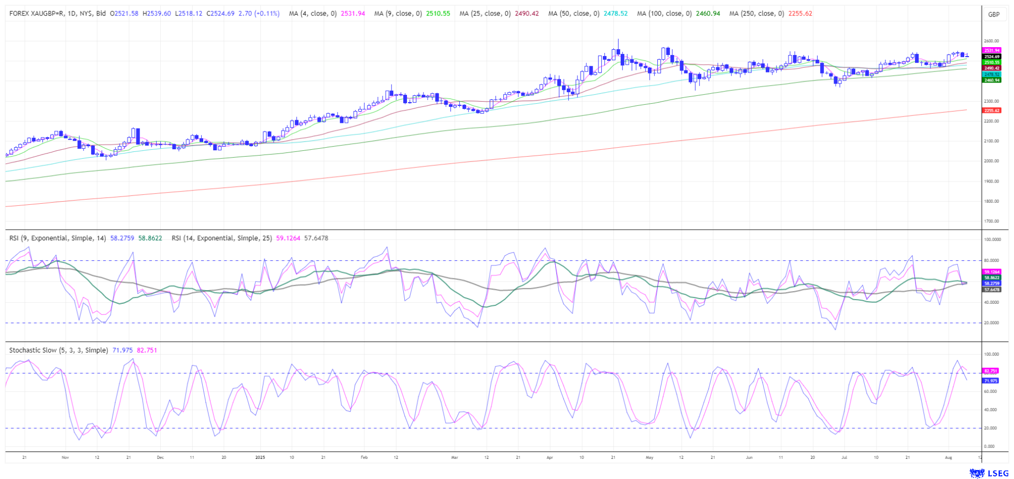This screenshot has width=1014, height=479.
Task: Click the Aug label on the time axis
Action: pyautogui.click(x=948, y=457)
